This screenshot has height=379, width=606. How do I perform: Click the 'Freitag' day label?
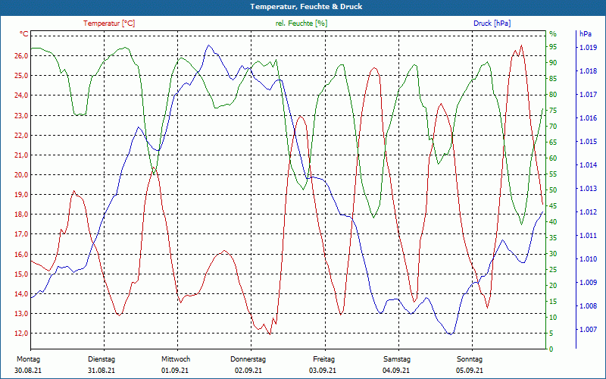click(324, 359)
